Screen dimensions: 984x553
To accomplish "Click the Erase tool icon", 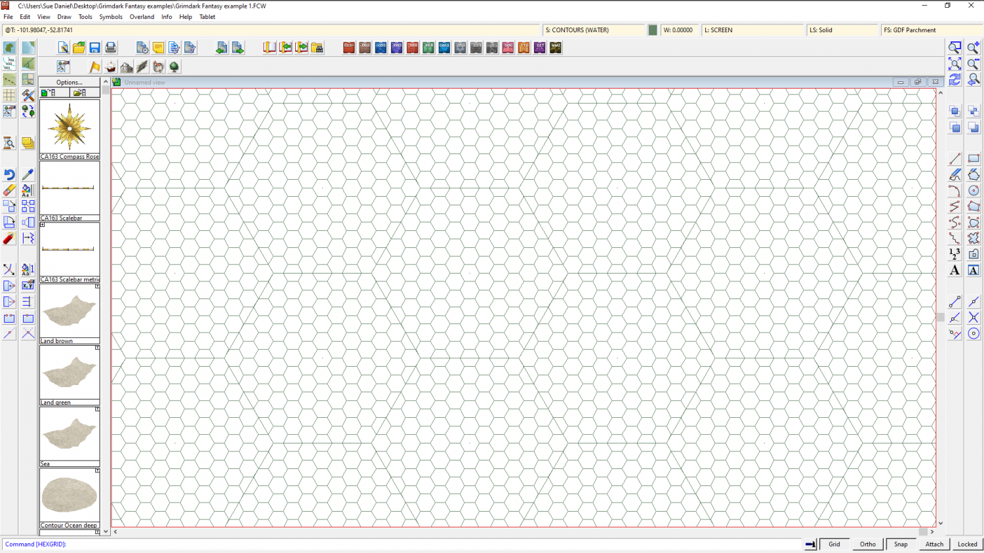I will click(9, 190).
